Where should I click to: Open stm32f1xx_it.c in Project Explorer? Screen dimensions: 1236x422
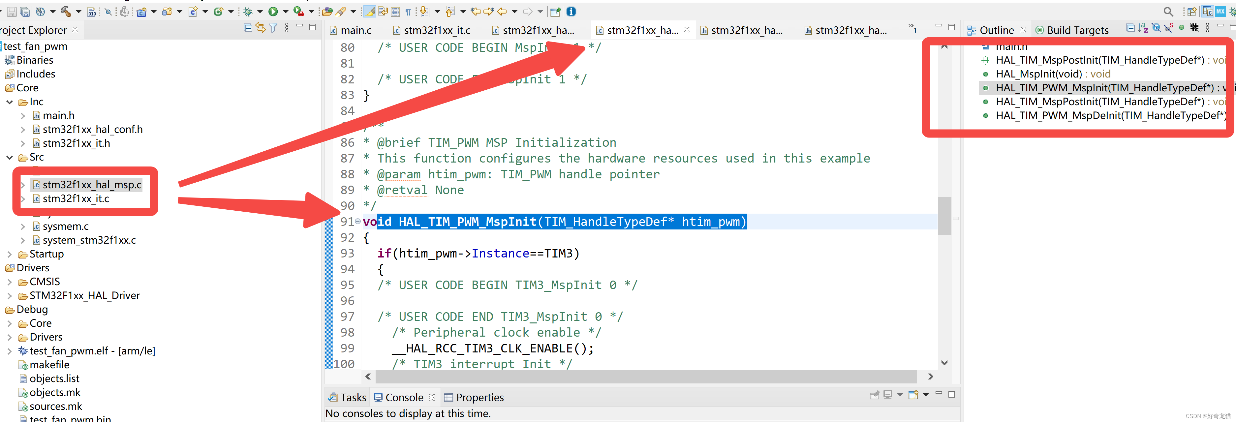tap(76, 198)
